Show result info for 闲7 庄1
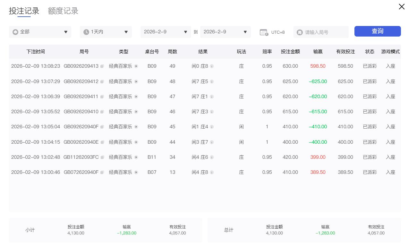 212,97
